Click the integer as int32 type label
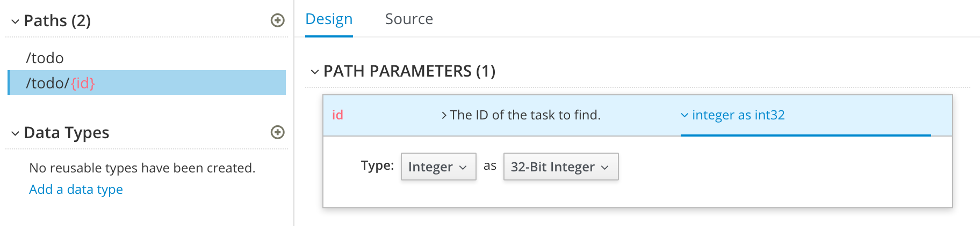The image size is (980, 226). pos(738,115)
